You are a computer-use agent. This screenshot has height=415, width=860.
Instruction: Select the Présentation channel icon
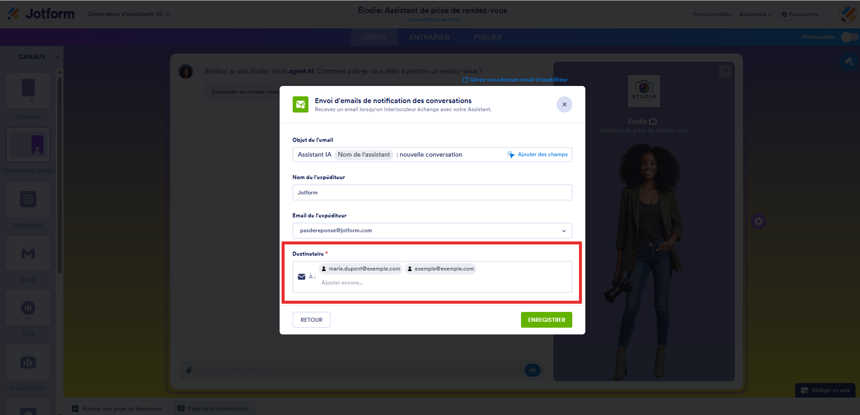pos(28,362)
